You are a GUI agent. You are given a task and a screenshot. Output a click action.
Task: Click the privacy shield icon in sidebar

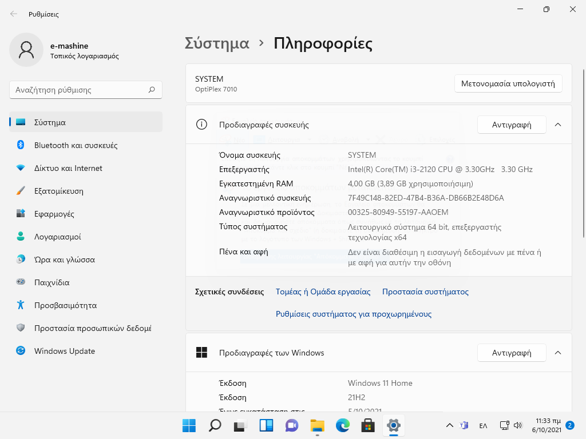[x=21, y=328]
